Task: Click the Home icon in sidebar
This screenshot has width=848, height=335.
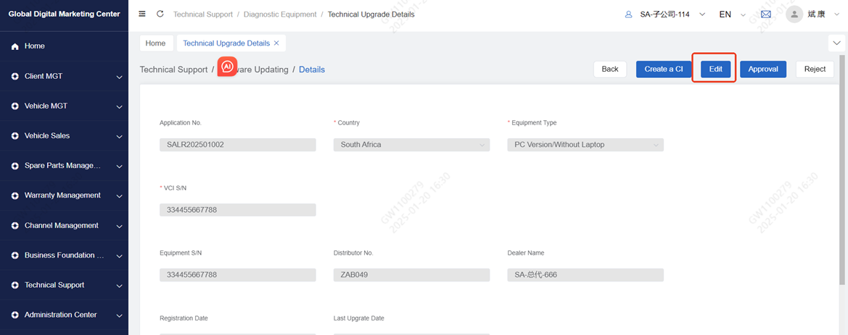Action: [15, 46]
